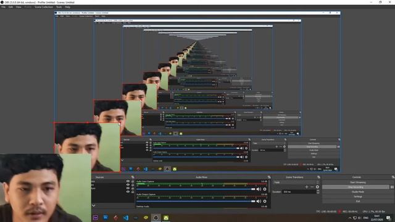Remove scene transition with minus icon
This screenshot has width=395, height=222.
pyautogui.click(x=312, y=187)
